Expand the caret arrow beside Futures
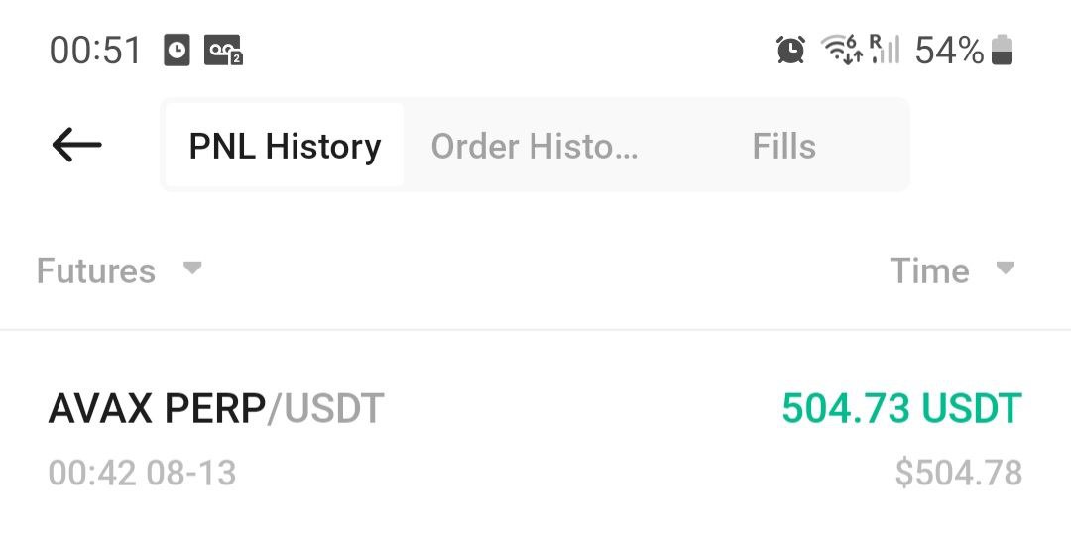Image resolution: width=1071 pixels, height=538 pixels. click(192, 269)
